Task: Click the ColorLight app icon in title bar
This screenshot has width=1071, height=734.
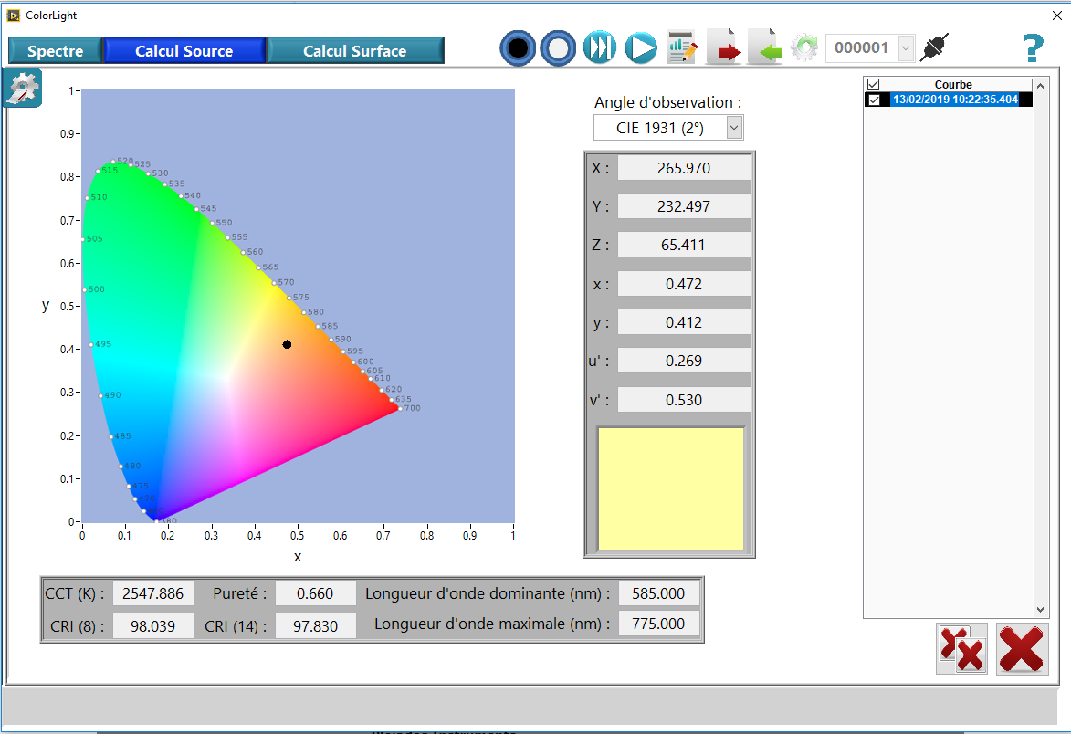Action: tap(13, 15)
